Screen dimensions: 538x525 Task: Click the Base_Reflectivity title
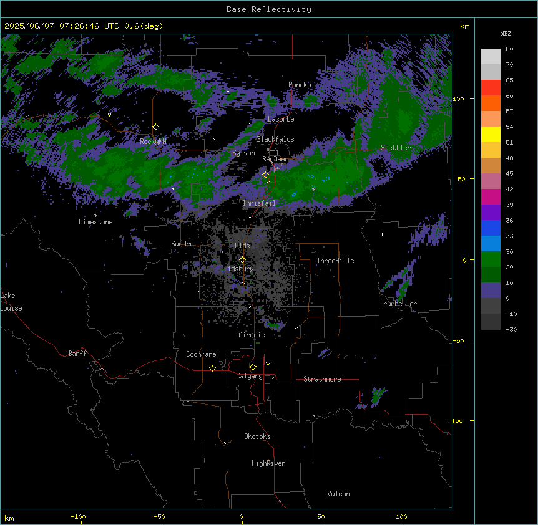point(269,9)
